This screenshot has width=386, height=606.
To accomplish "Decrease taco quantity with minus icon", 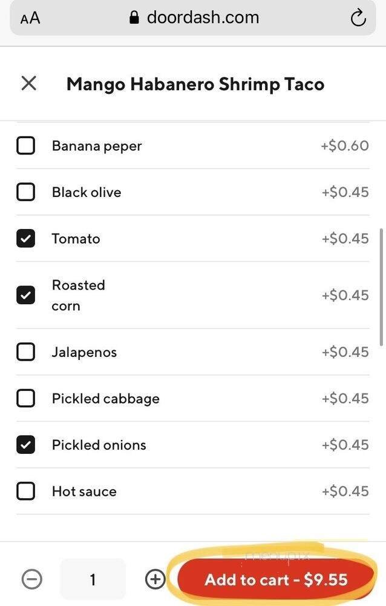I will [30, 579].
